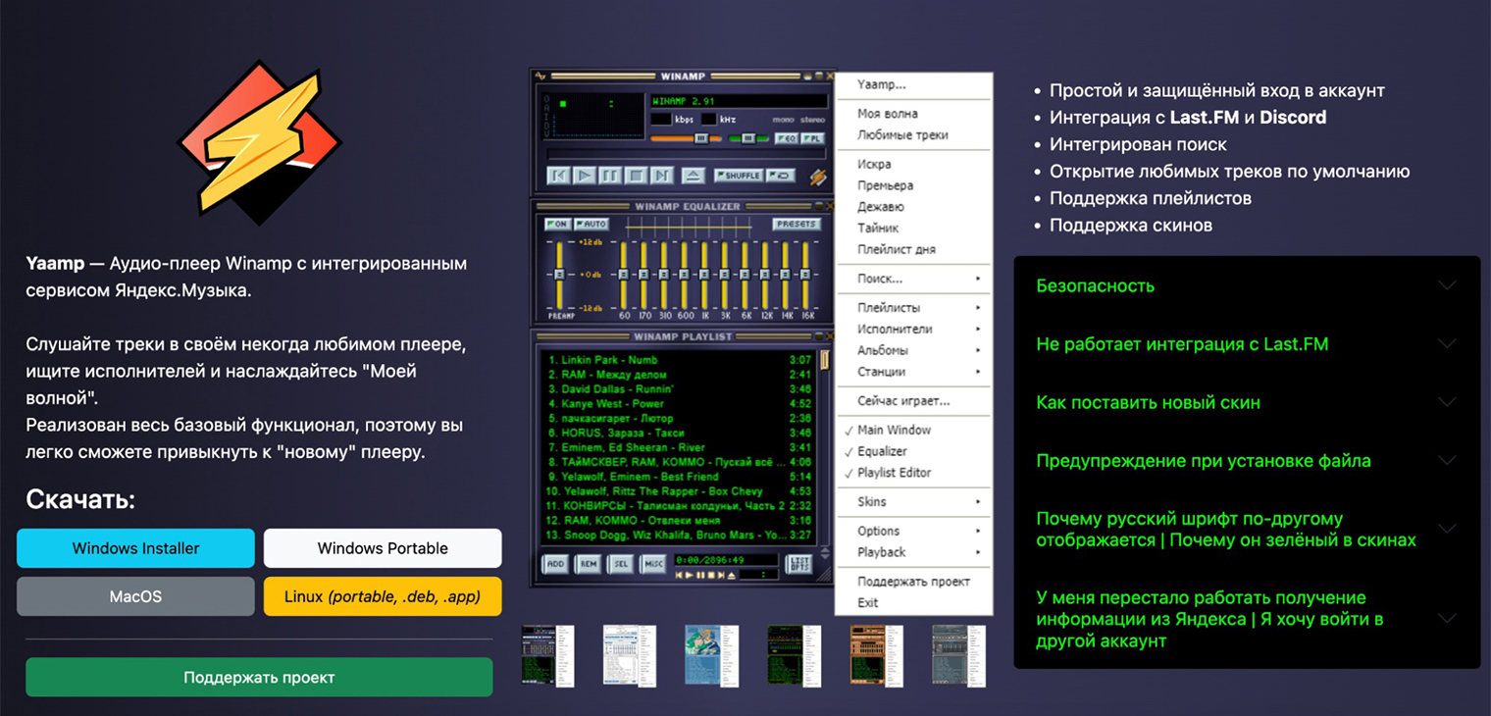
Task: Click the playlist SEL button
Action: (x=620, y=564)
